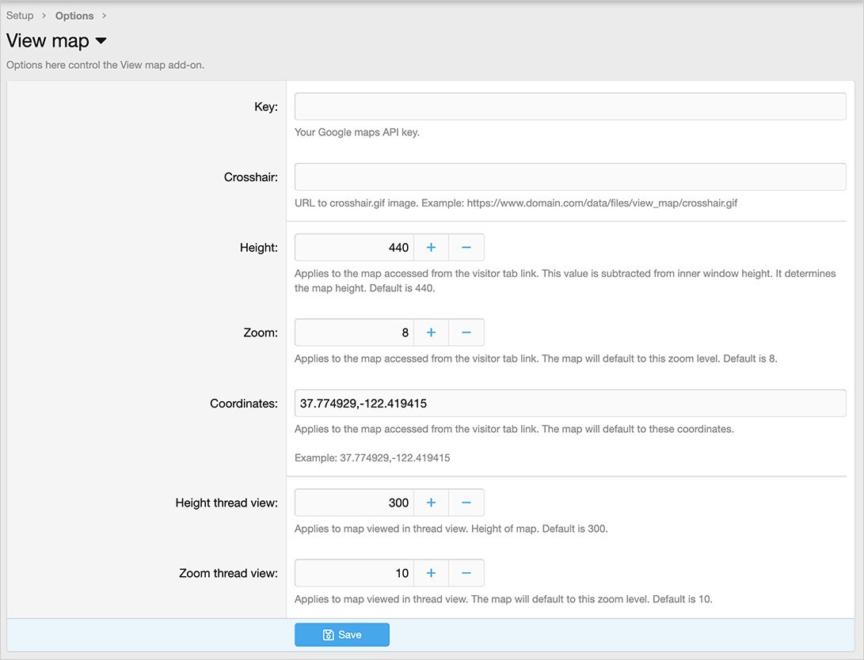Decrement Height thread view with minus icon

[466, 503]
